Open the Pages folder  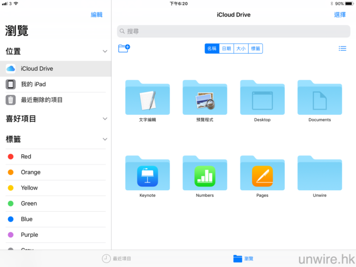pos(262,174)
